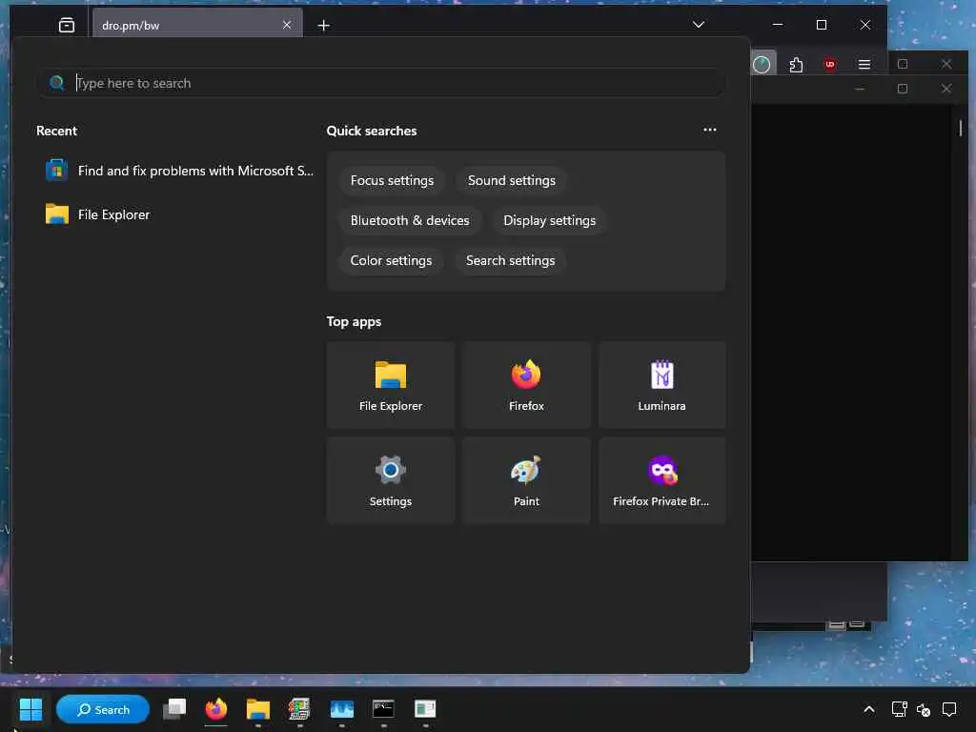The width and height of the screenshot is (976, 732).
Task: Open Firefox list all tabs dropdown
Action: coord(699,25)
